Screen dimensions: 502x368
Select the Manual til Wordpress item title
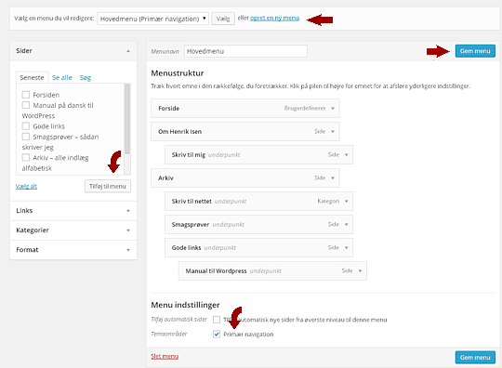[x=216, y=271]
